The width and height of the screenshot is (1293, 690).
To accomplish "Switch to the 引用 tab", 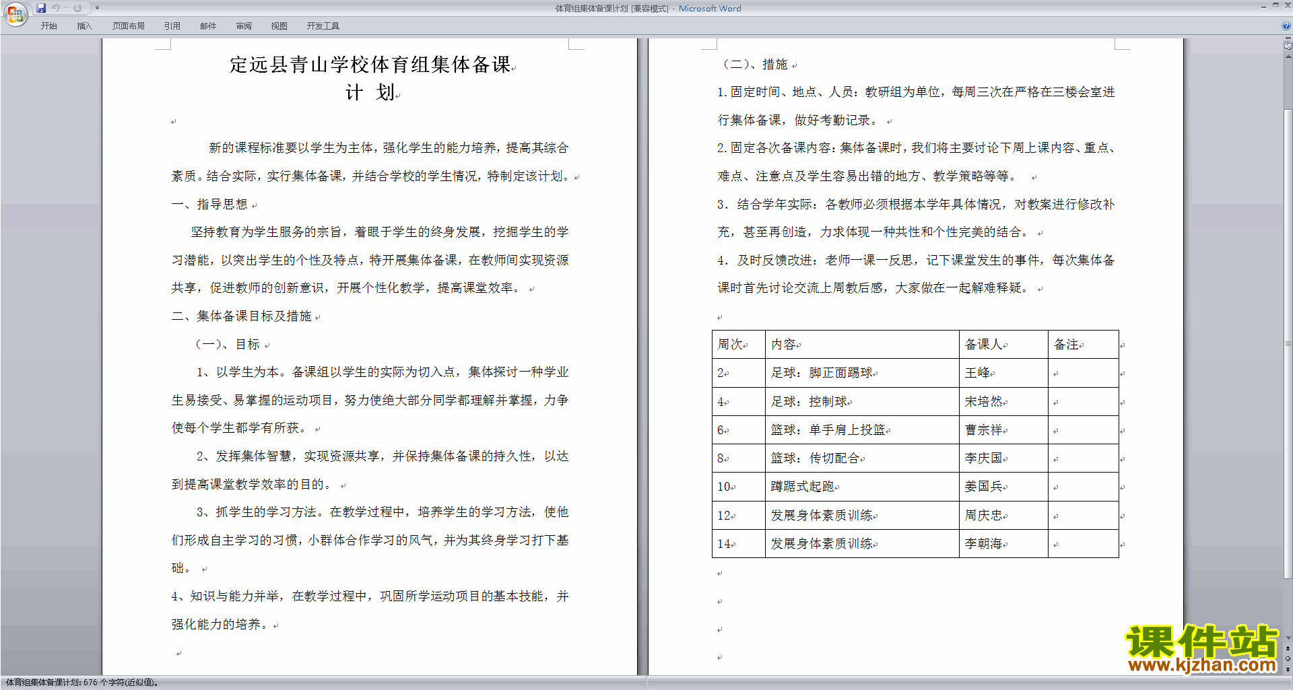I will [172, 26].
